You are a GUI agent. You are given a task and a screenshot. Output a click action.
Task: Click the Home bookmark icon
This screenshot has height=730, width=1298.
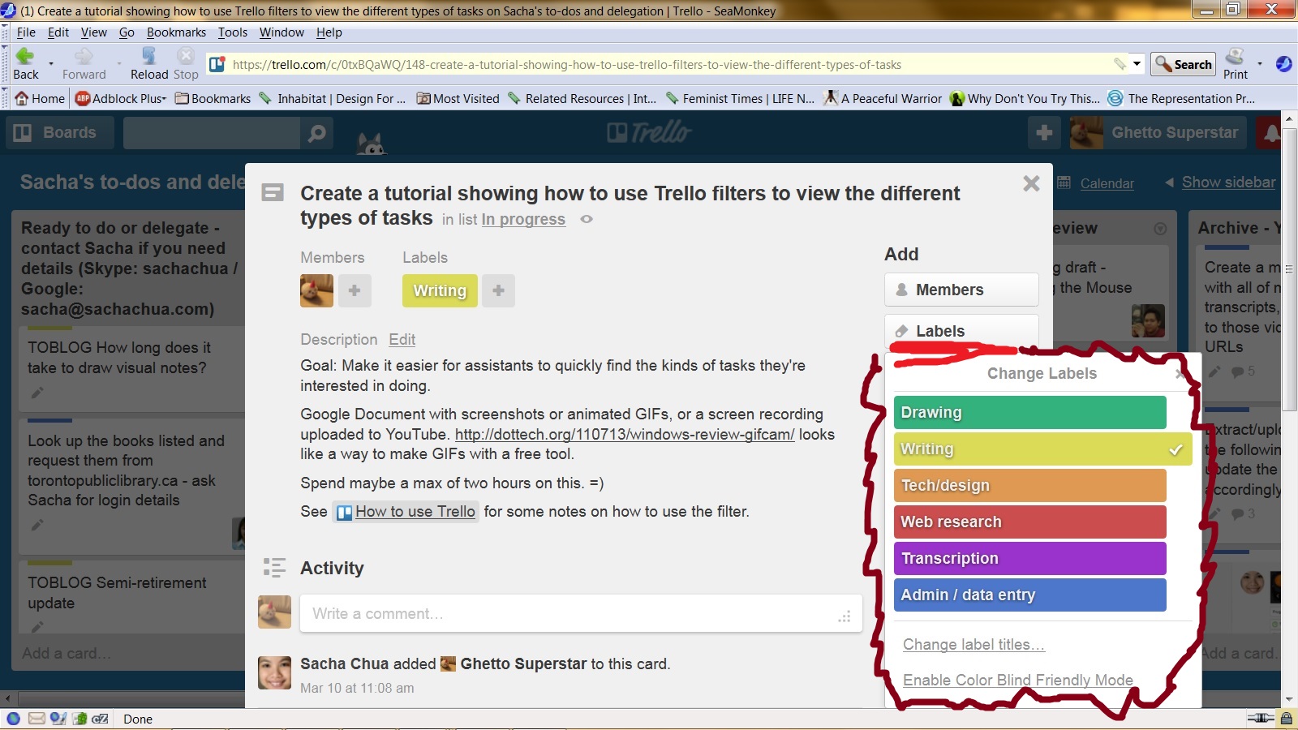(x=22, y=98)
